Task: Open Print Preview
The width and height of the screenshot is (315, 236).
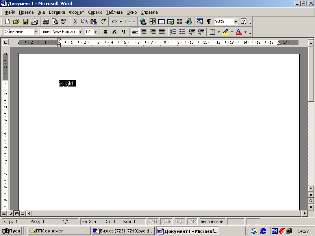Action: 55,22
